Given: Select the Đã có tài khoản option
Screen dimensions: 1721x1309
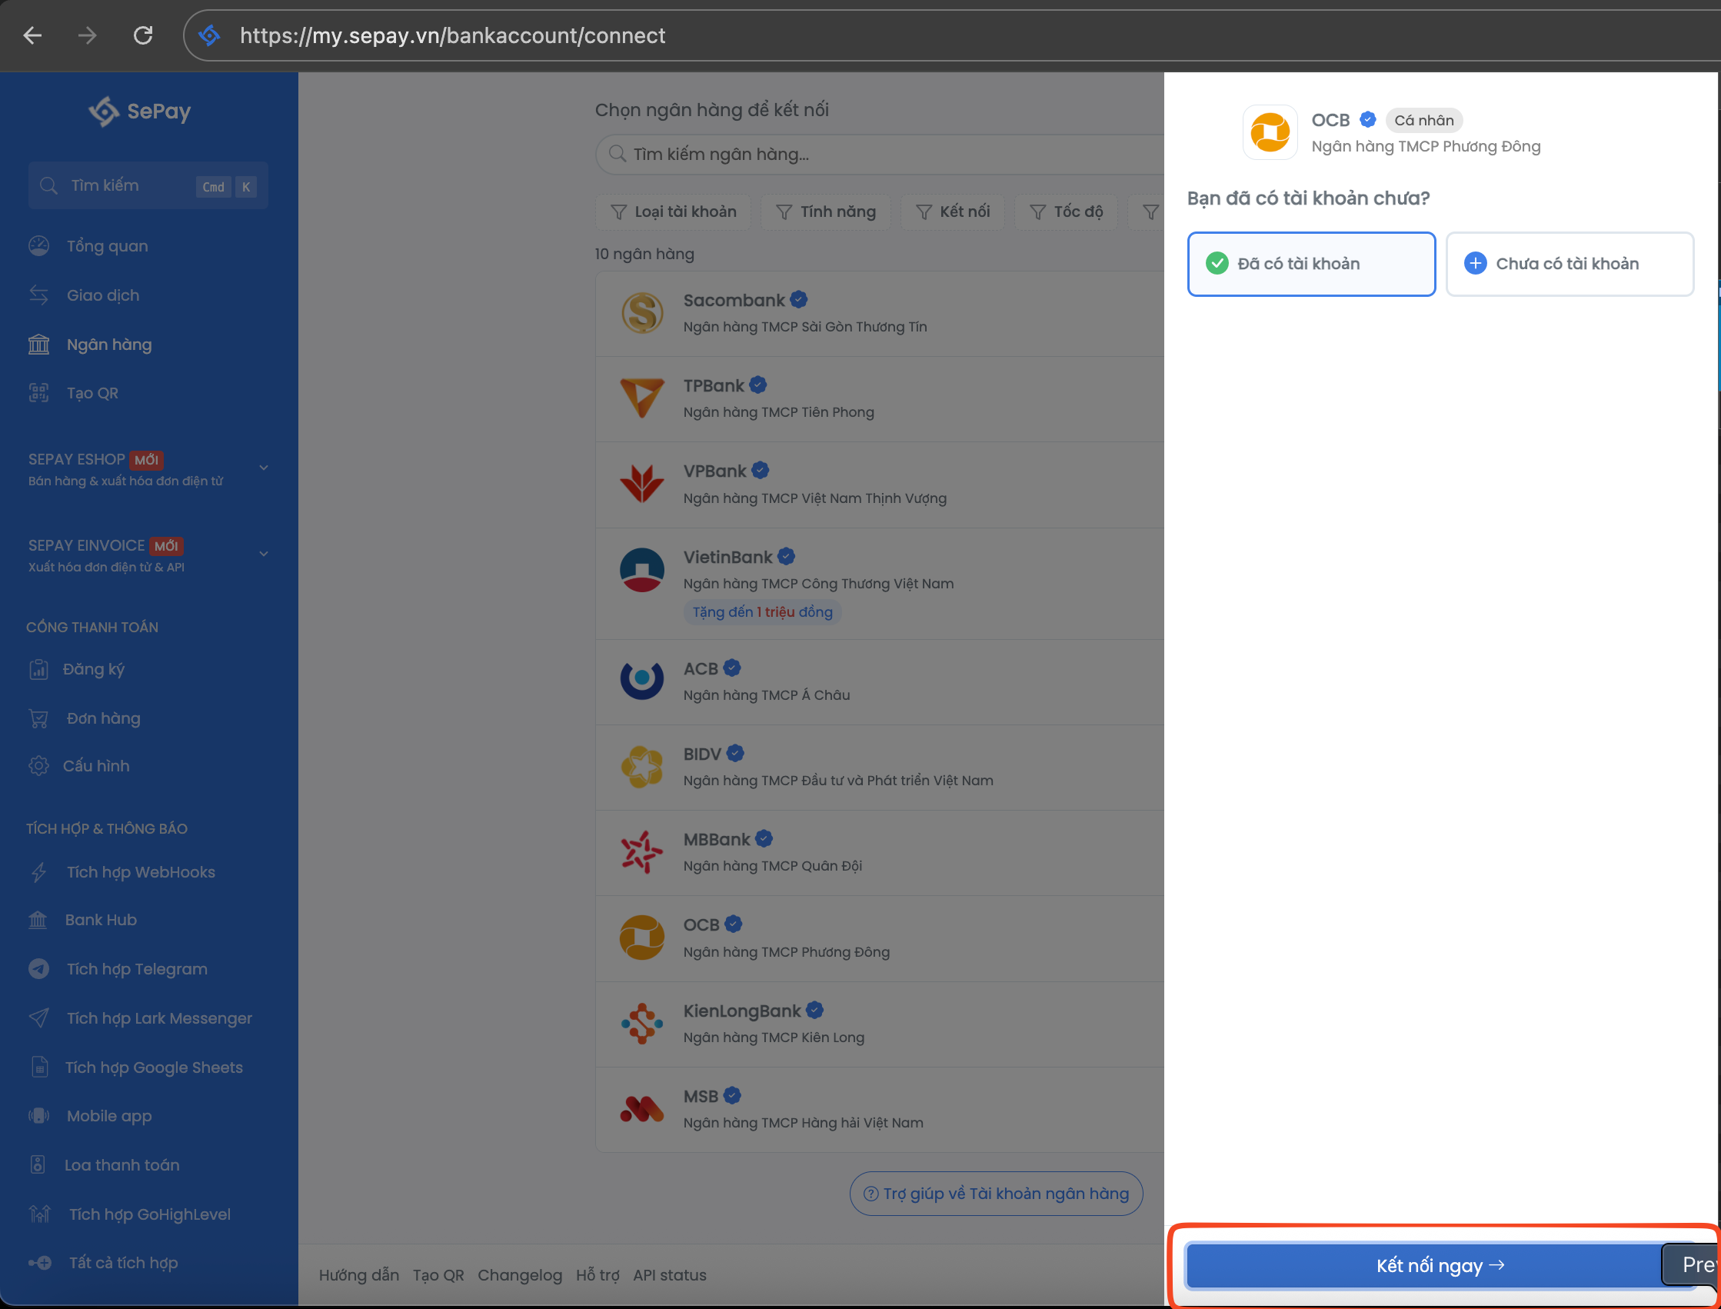Looking at the screenshot, I should [1310, 264].
